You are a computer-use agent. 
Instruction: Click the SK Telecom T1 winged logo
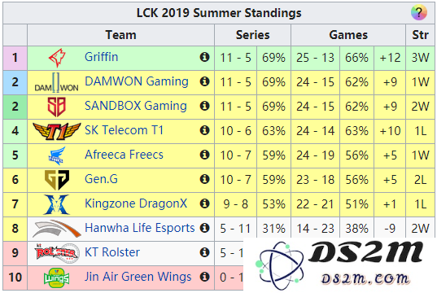click(x=57, y=131)
